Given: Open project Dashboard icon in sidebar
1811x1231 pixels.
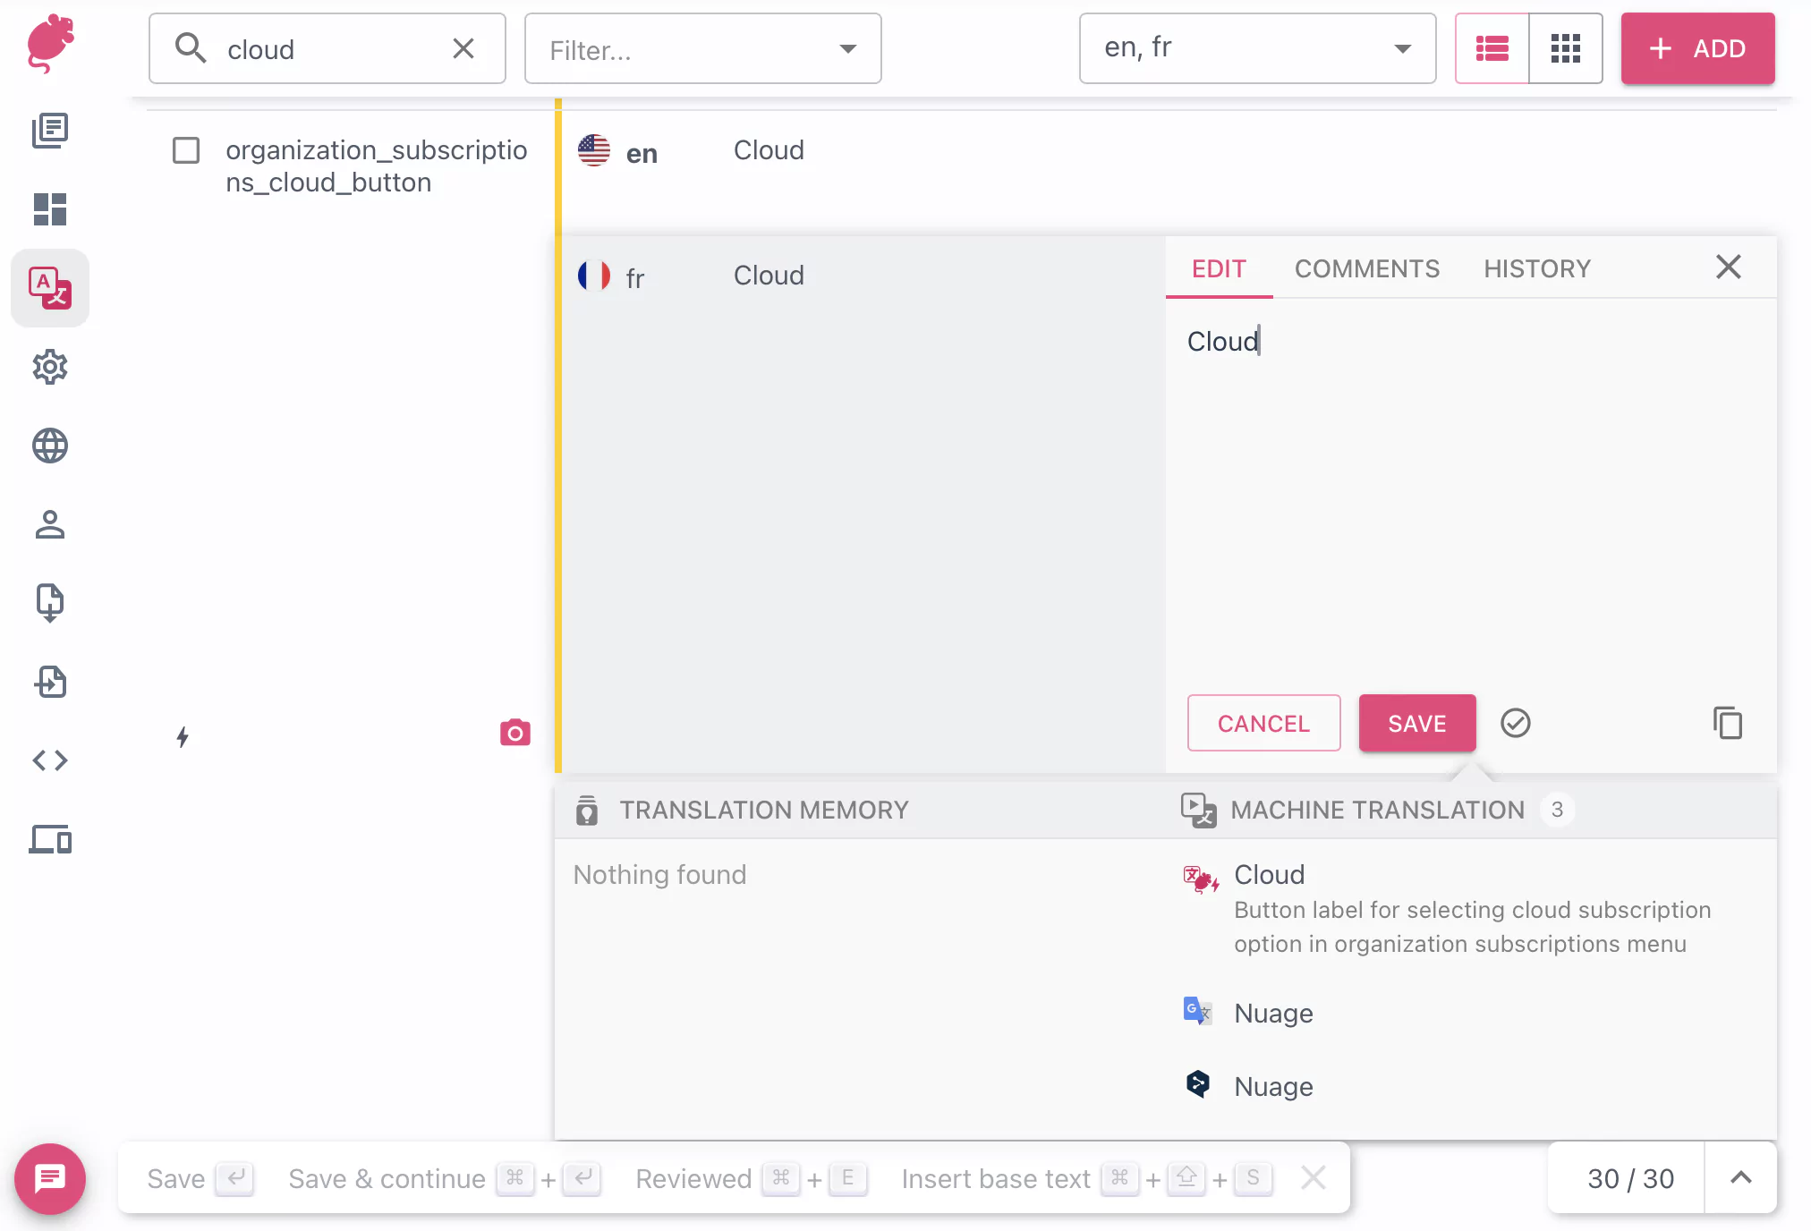Looking at the screenshot, I should (x=50, y=209).
